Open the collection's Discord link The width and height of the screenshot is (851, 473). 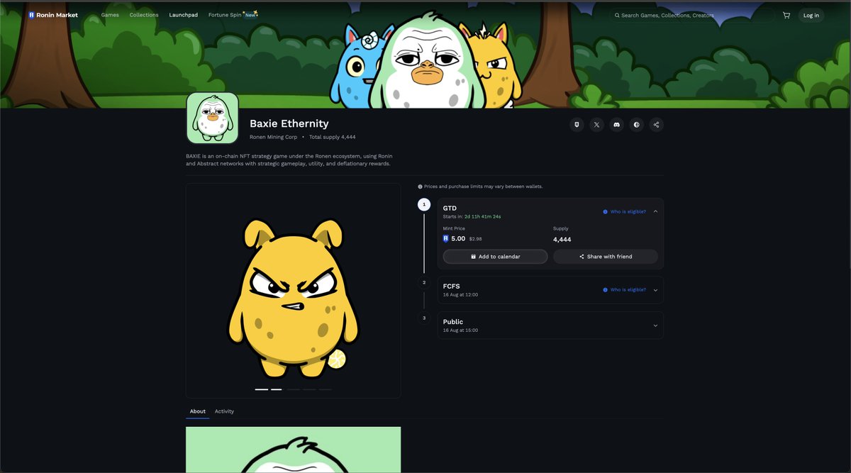(x=617, y=125)
